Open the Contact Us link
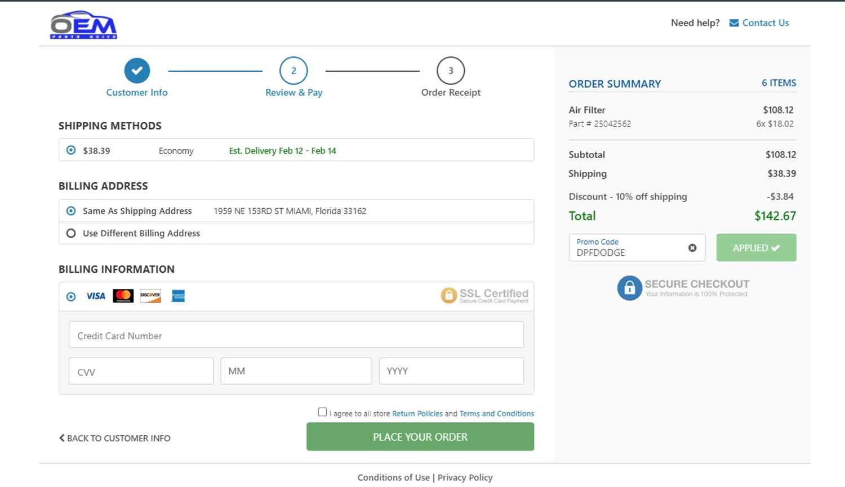 765,23
